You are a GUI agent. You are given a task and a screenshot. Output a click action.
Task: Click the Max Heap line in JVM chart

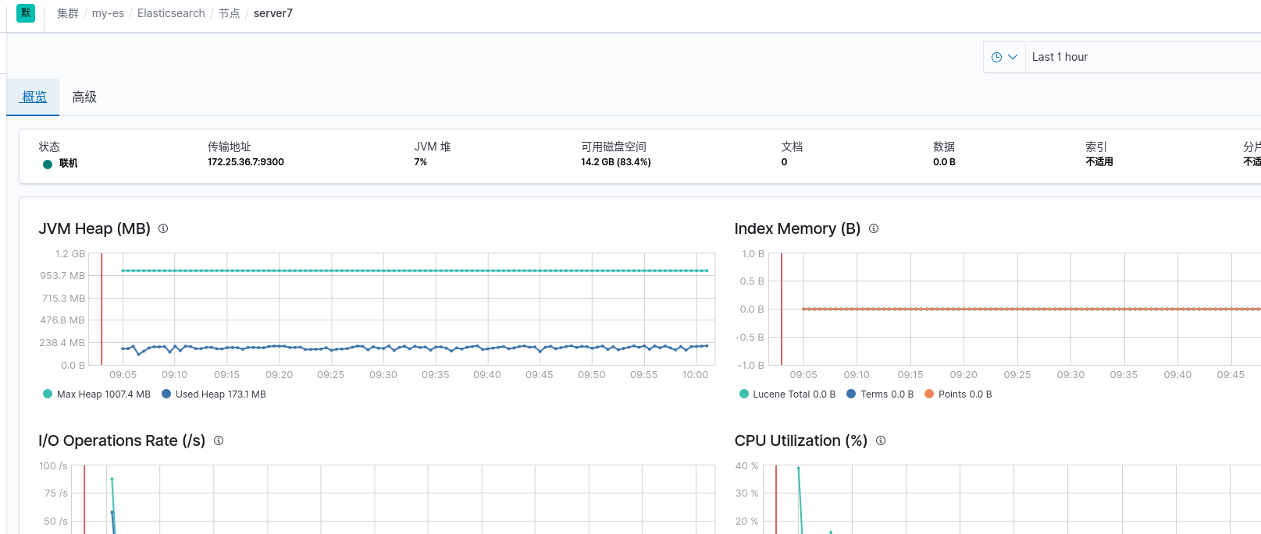click(414, 271)
